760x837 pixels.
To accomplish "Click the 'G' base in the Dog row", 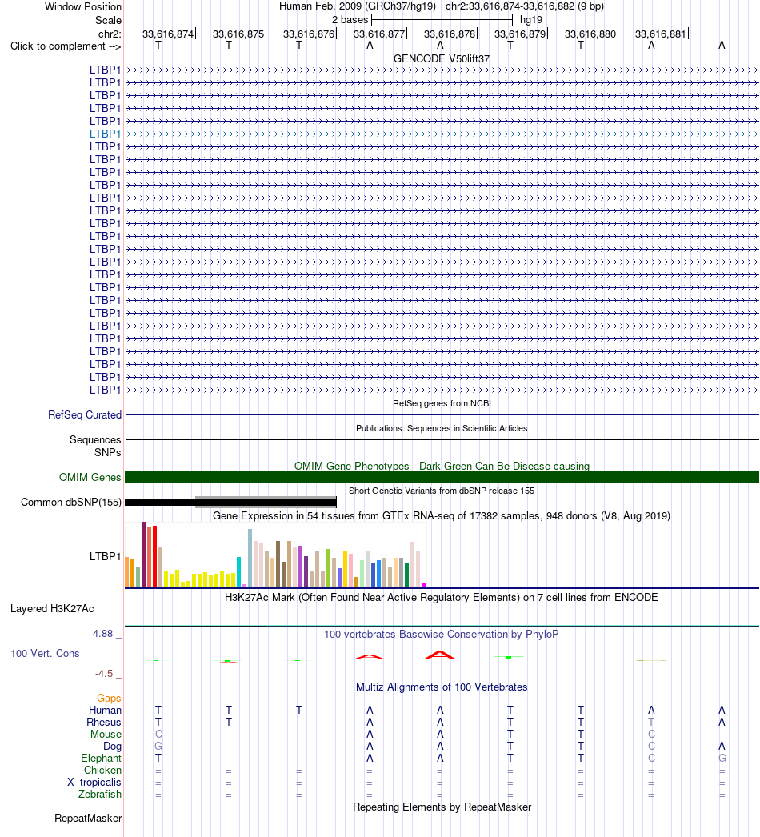I will pyautogui.click(x=158, y=747).
